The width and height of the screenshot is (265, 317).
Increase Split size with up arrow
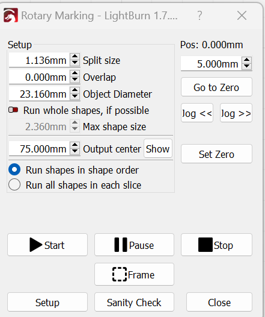pyautogui.click(x=75, y=57)
